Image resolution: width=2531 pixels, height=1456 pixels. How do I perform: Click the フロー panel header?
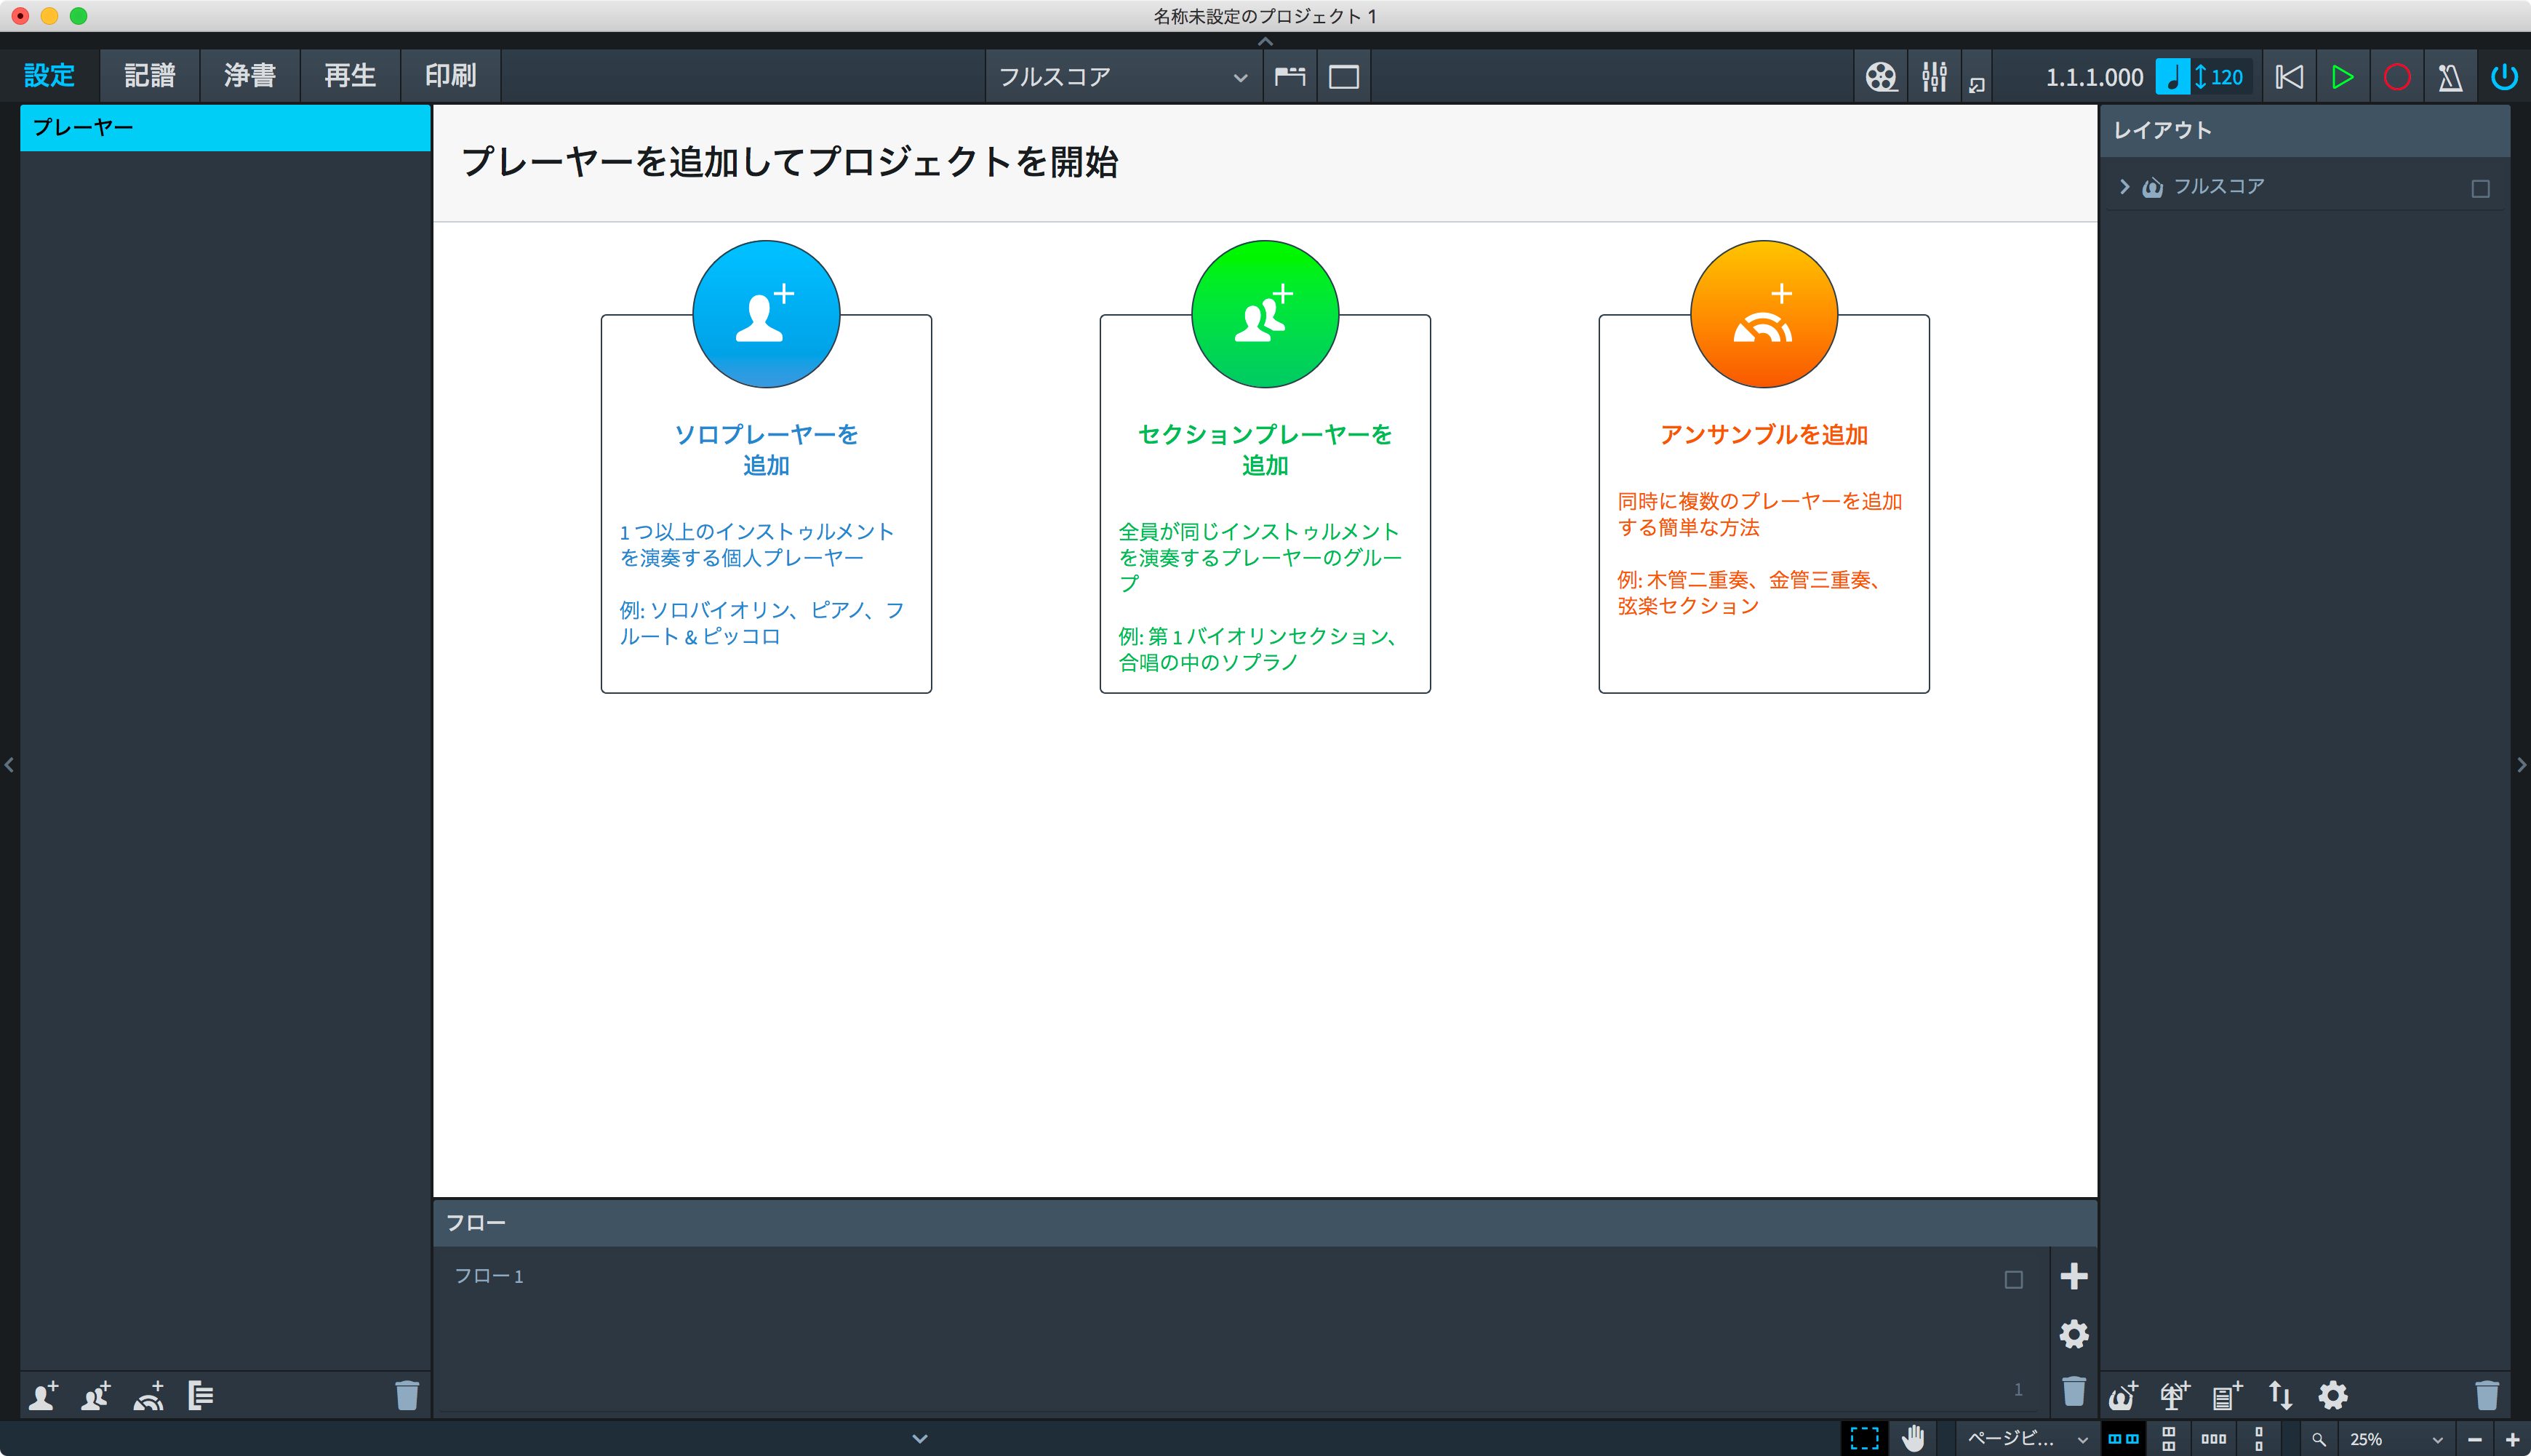(1265, 1223)
